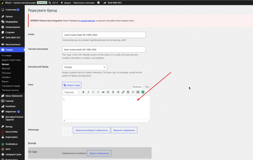Image resolution: width=253 pixels, height=160 pixels.
Task: Open the Батьківський бренд TOYOTA dropdown
Action: [85, 67]
